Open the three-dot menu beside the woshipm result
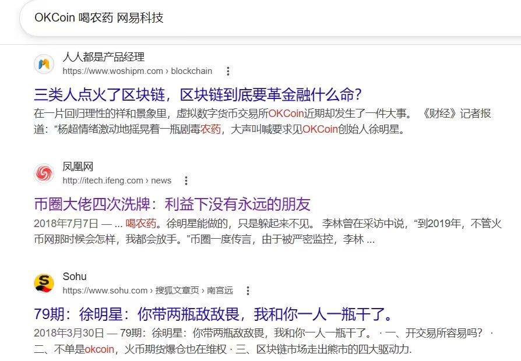The image size is (521, 361). [x=227, y=70]
